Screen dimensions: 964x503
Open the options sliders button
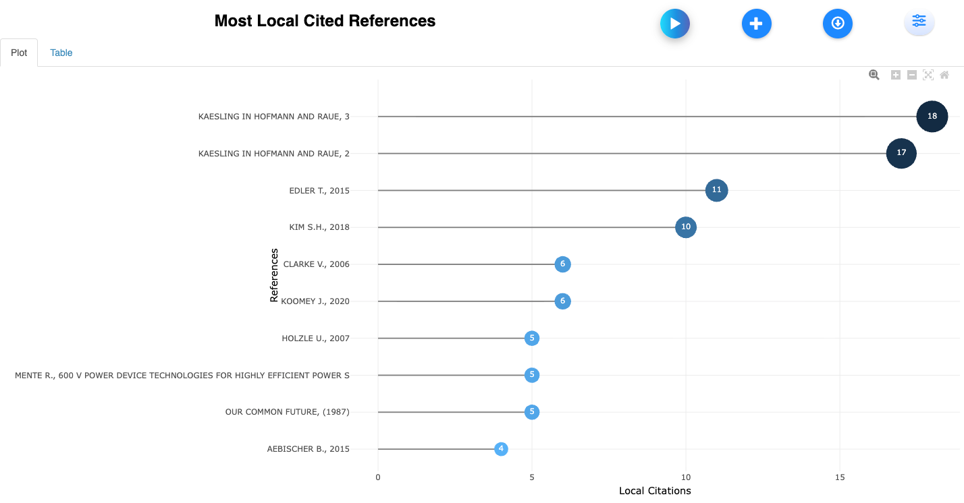(919, 22)
